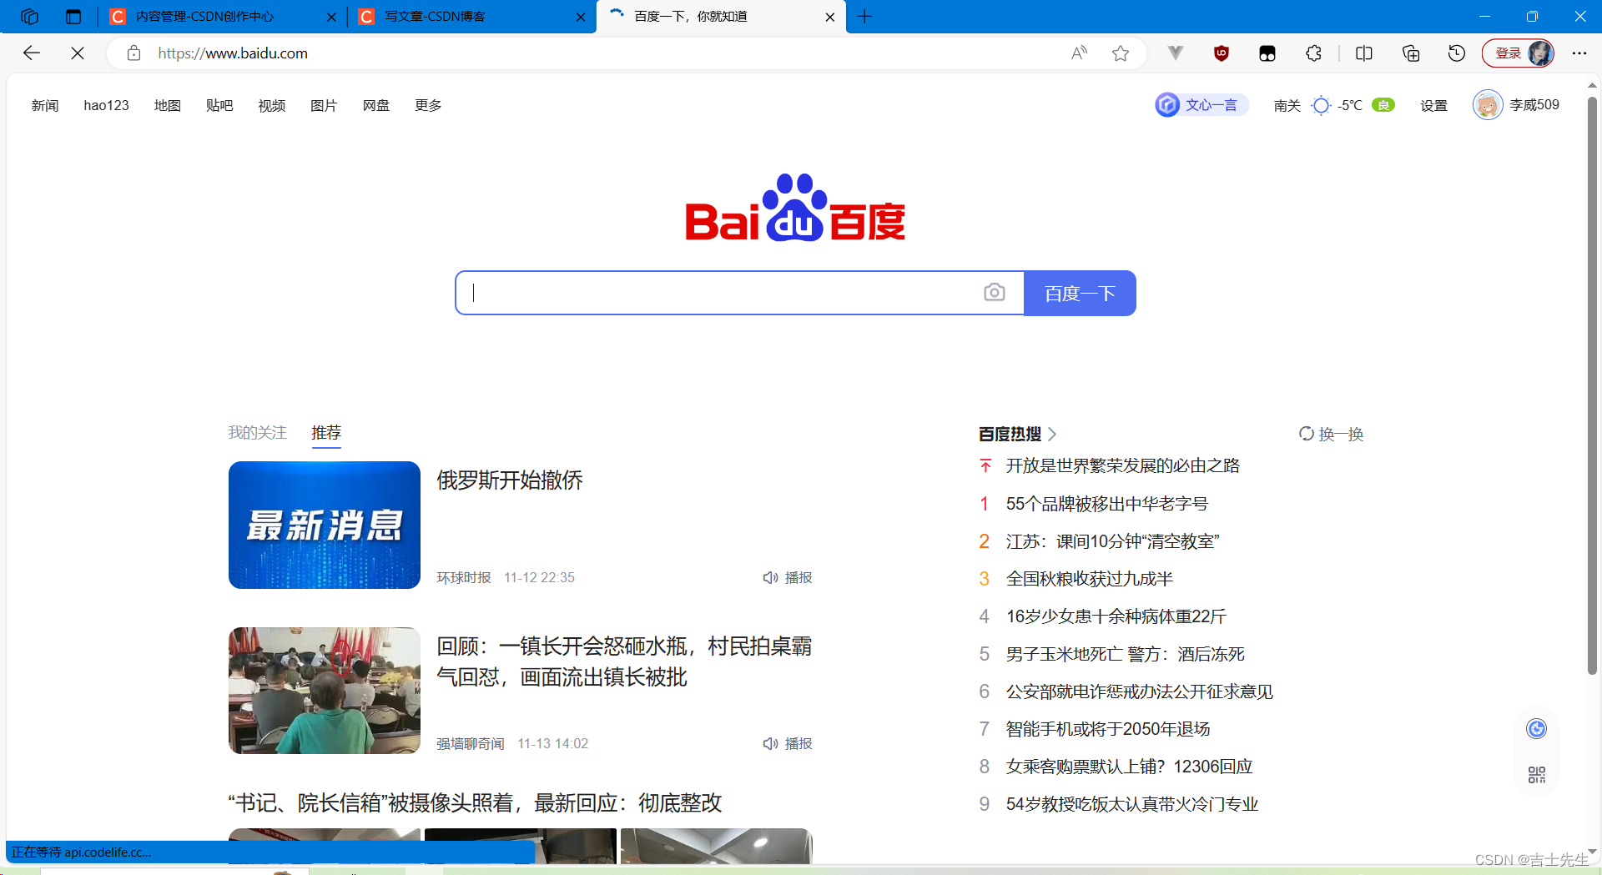
Task: Open the hao123 navigation link
Action: click(x=106, y=105)
